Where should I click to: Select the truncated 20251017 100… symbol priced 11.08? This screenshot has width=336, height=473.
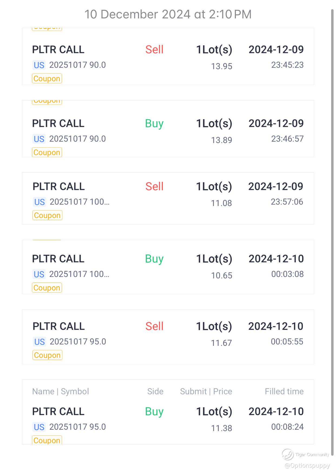click(80, 202)
